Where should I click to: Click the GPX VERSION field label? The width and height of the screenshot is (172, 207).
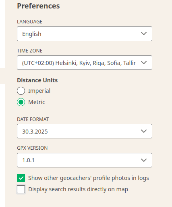(x=32, y=148)
